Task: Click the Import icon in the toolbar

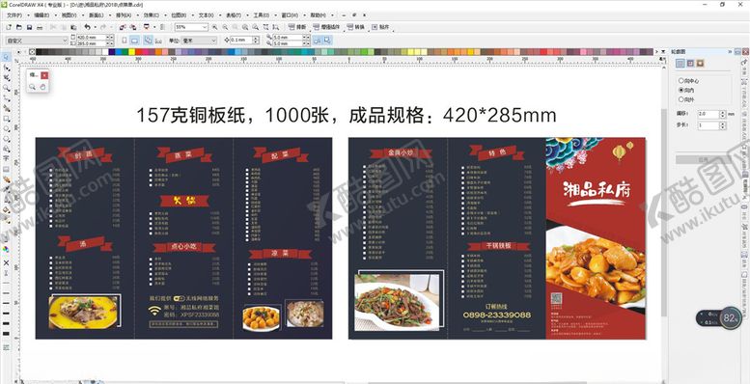Action: pyautogui.click(x=123, y=27)
